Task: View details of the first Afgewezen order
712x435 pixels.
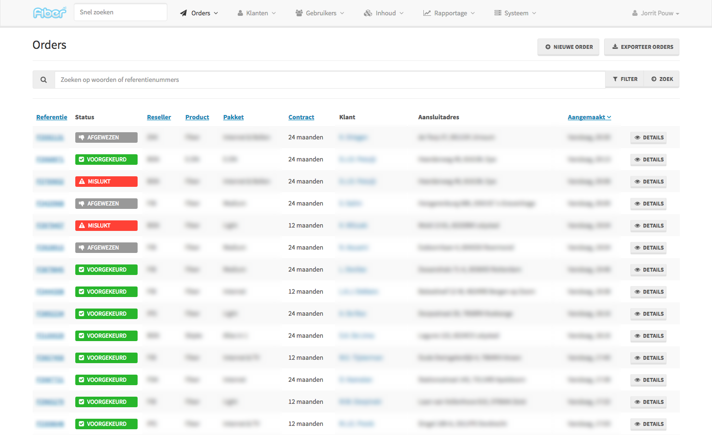Action: pyautogui.click(x=648, y=137)
